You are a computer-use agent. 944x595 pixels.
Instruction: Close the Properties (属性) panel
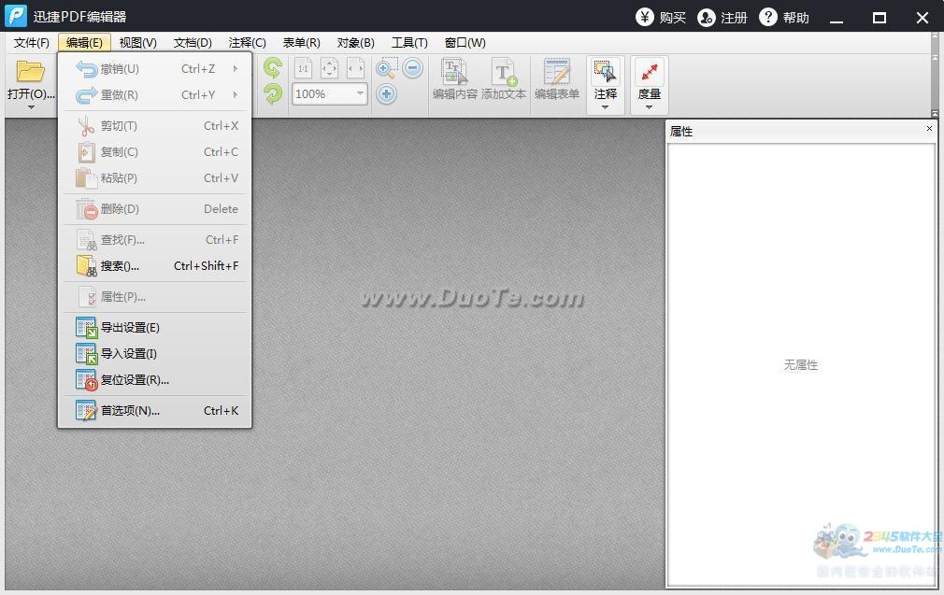pos(929,129)
